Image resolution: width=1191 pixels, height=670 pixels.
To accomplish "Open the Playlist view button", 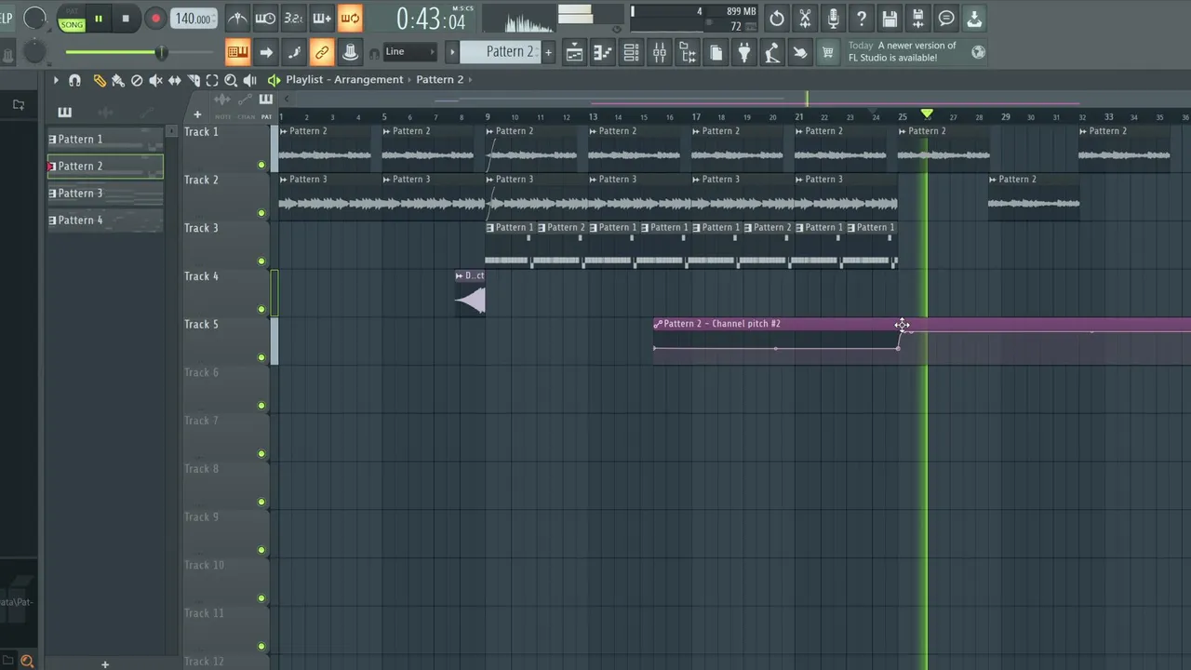I will coord(574,53).
